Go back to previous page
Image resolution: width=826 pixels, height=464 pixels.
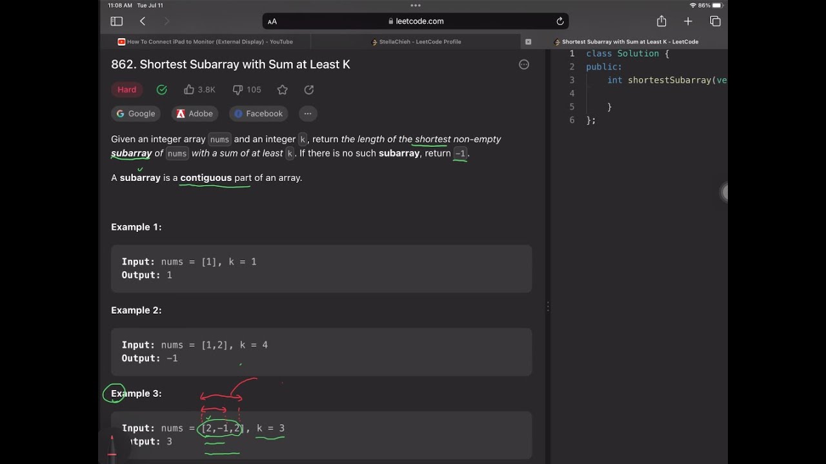[x=143, y=21]
